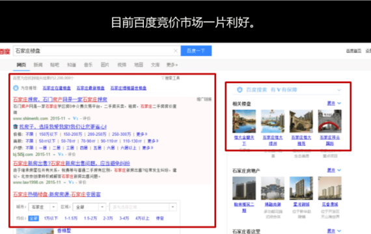Click the house icon beside 找房子 result
The width and height of the screenshot is (371, 234).
click(16, 127)
